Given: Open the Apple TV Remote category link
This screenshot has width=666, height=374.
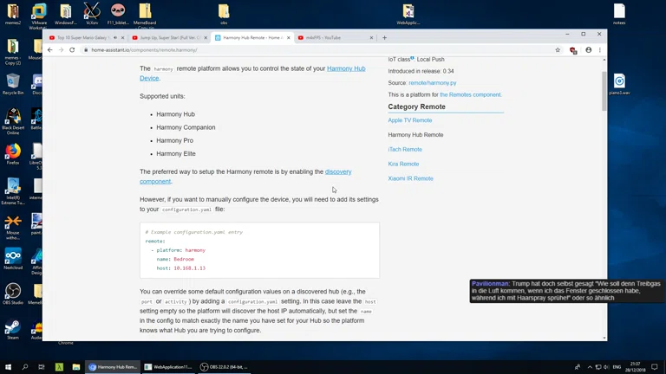Looking at the screenshot, I should tap(409, 120).
